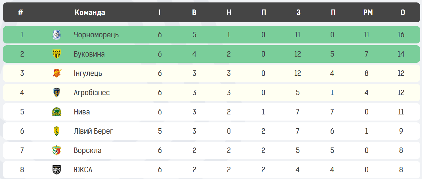This screenshot has width=422, height=179.
Task: Click the Команда column header
Action: [x=90, y=13]
